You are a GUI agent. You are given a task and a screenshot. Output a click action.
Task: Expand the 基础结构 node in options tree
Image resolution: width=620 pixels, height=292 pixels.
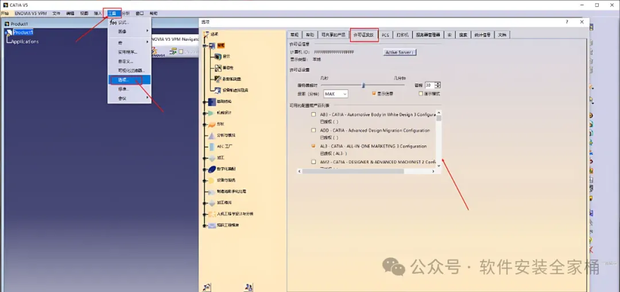click(204, 101)
